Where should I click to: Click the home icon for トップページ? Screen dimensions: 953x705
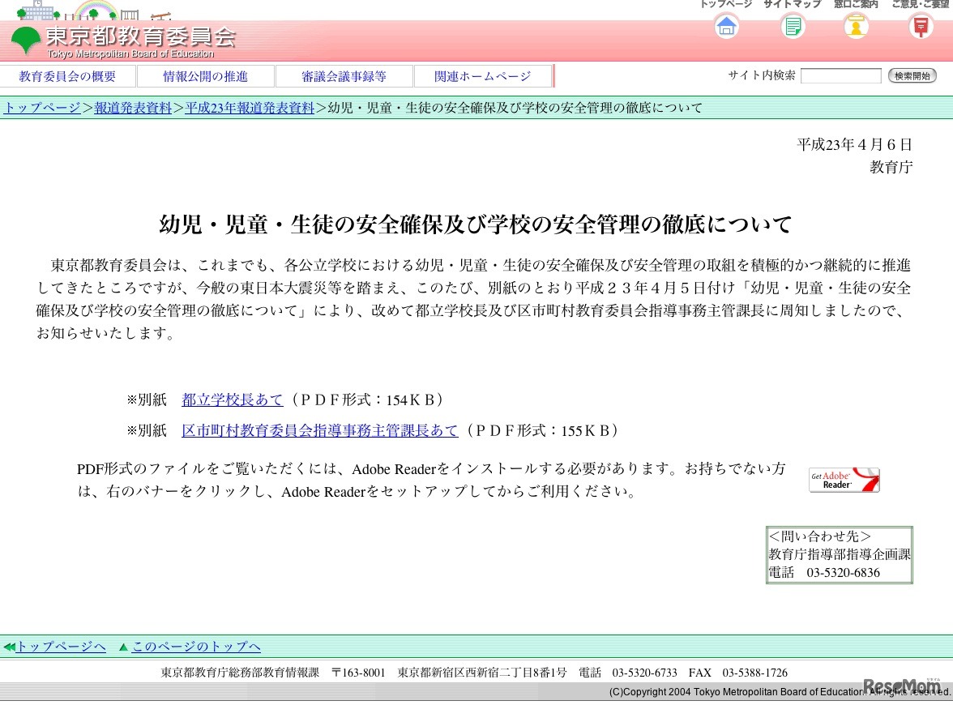pyautogui.click(x=726, y=27)
